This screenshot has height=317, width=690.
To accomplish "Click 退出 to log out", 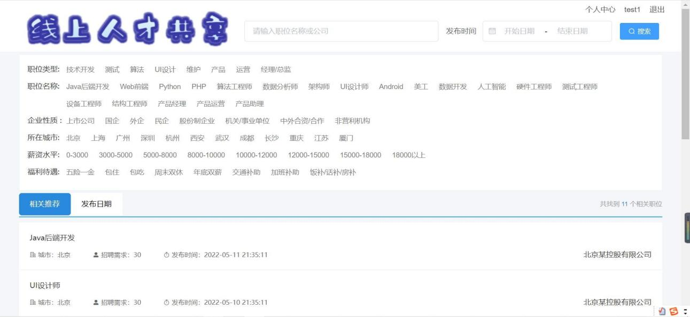I will [x=657, y=10].
